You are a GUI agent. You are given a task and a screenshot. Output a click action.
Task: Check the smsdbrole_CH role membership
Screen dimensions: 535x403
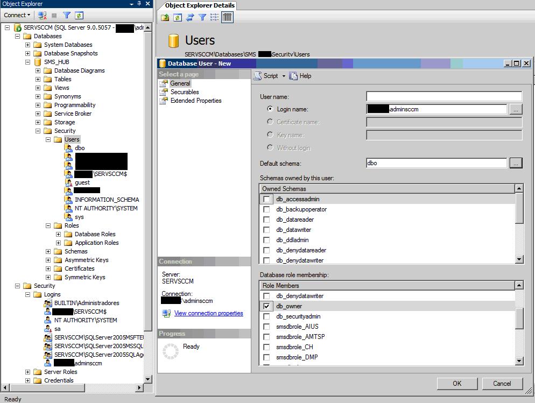266,347
